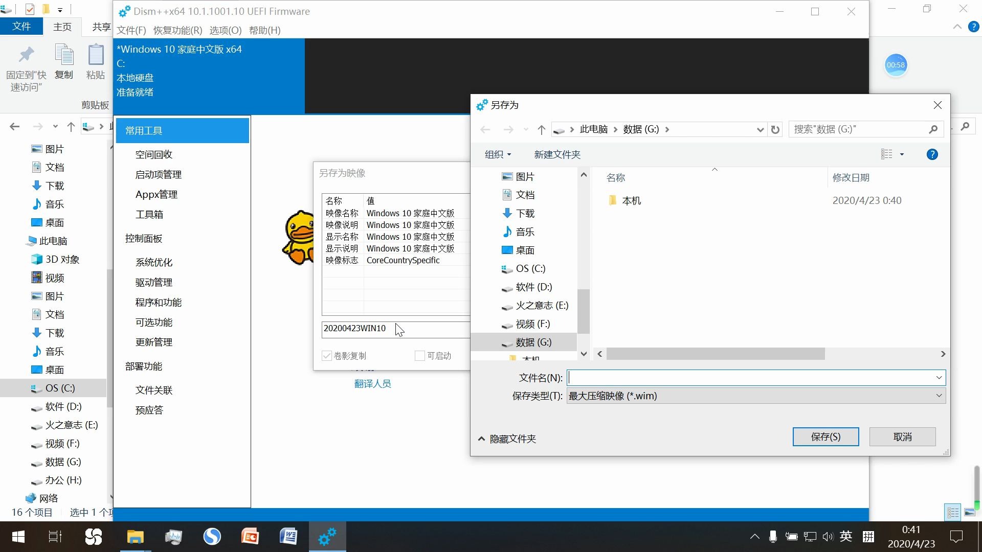This screenshot has height=552, width=982.
Task: Expand the address bar history dropdown
Action: 760,129
